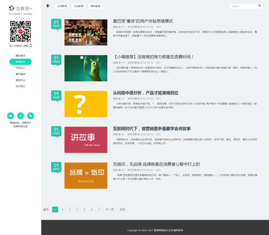Screen dimensions: 269x235
Task: Open 关于我们 in sidebar menu
Action: click(x=20, y=86)
